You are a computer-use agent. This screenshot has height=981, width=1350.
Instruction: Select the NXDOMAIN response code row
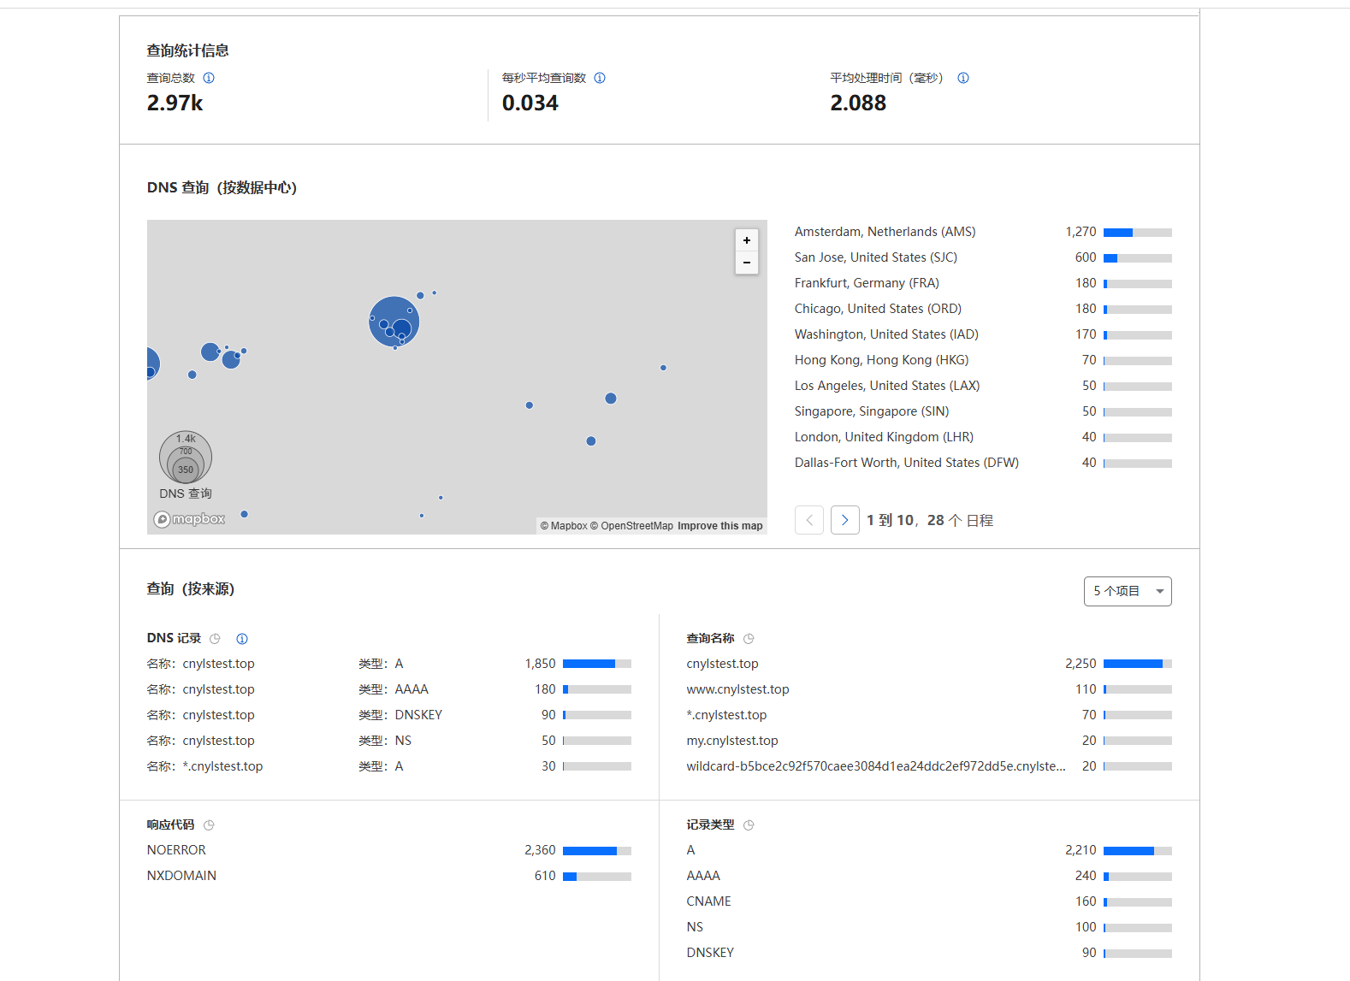tap(181, 876)
